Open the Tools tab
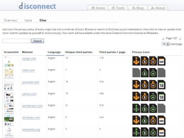This screenshot has height=138, width=184. [x=118, y=8]
